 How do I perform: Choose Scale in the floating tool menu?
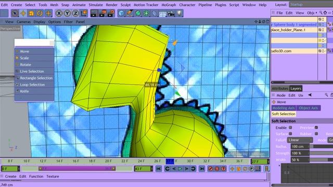coord(34,58)
